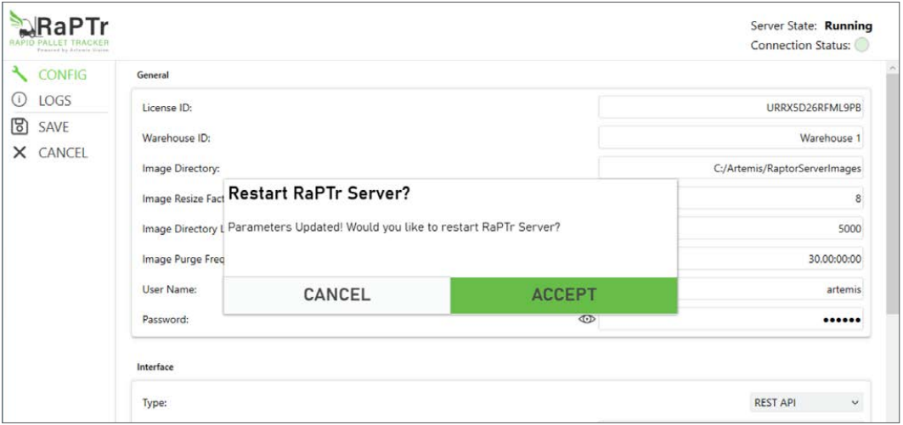Open the LOGS menu item
The width and height of the screenshot is (903, 425).
pyautogui.click(x=54, y=100)
